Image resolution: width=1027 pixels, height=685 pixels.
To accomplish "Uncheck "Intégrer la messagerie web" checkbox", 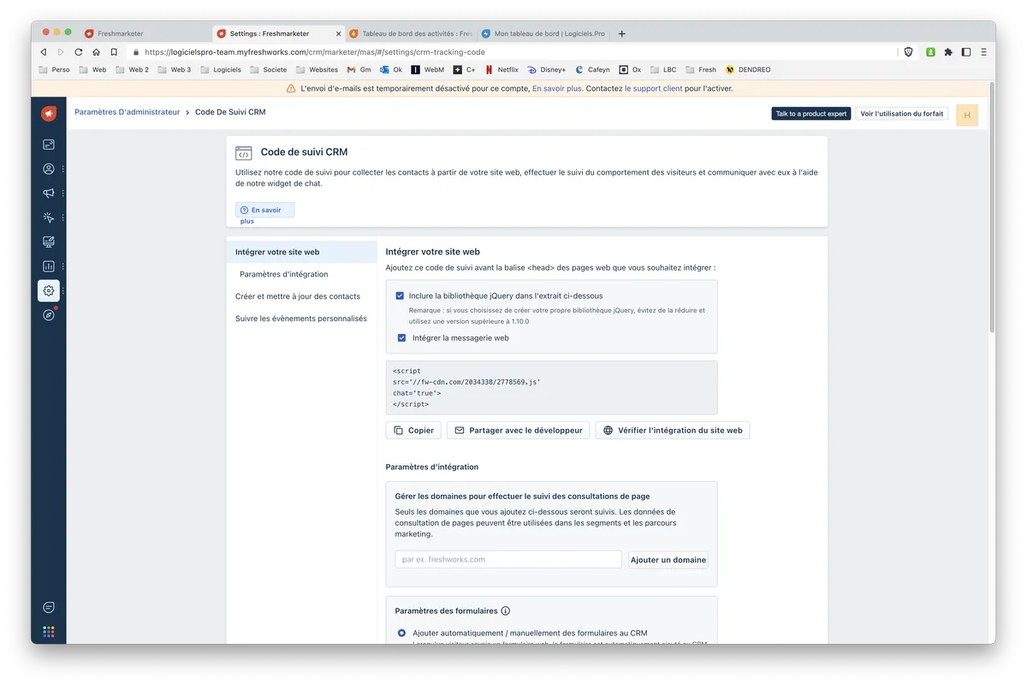I will point(401,338).
